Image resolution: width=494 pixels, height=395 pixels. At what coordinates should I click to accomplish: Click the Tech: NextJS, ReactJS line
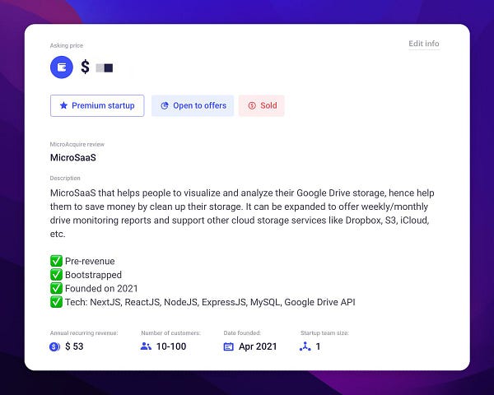(x=210, y=302)
